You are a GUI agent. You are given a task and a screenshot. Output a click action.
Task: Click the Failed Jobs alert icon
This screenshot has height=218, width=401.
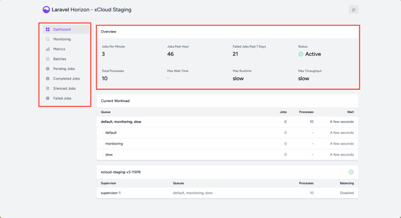click(48, 98)
